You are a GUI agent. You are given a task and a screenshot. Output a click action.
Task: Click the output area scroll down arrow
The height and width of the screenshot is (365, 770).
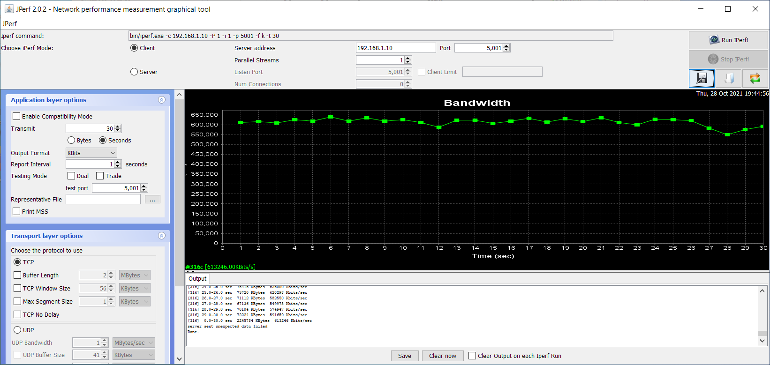pos(762,341)
